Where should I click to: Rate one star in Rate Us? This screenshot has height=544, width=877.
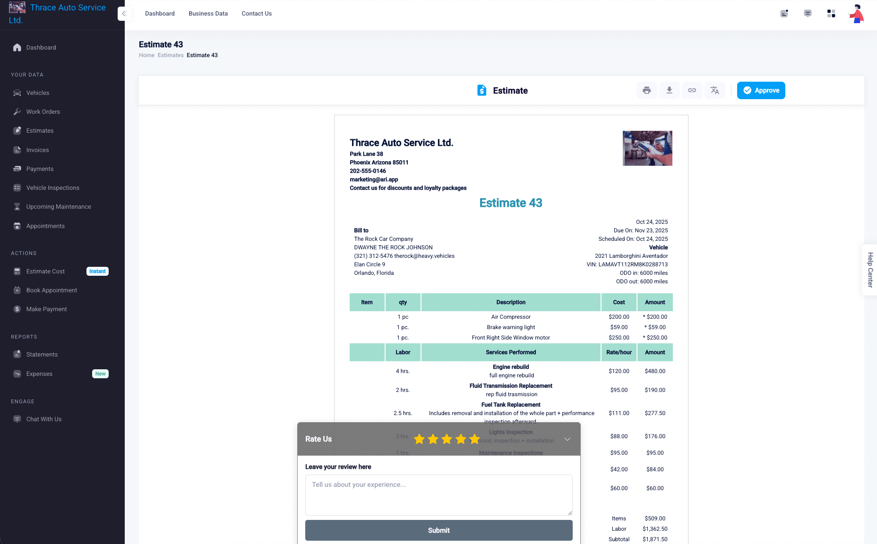tap(419, 439)
